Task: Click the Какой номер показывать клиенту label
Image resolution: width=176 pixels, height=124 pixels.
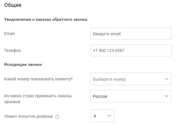Action: point(38,79)
